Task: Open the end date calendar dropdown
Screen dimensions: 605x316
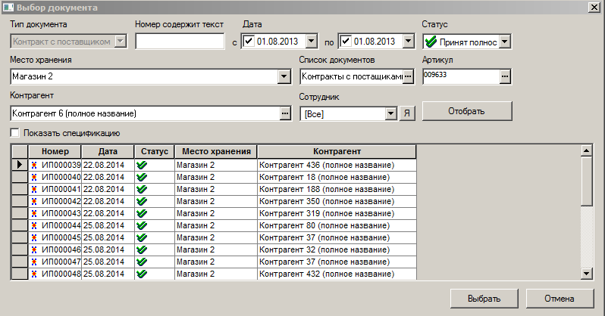Action: [x=408, y=41]
